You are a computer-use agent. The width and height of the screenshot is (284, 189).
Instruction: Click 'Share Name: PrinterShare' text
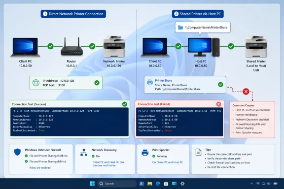(x=171, y=85)
